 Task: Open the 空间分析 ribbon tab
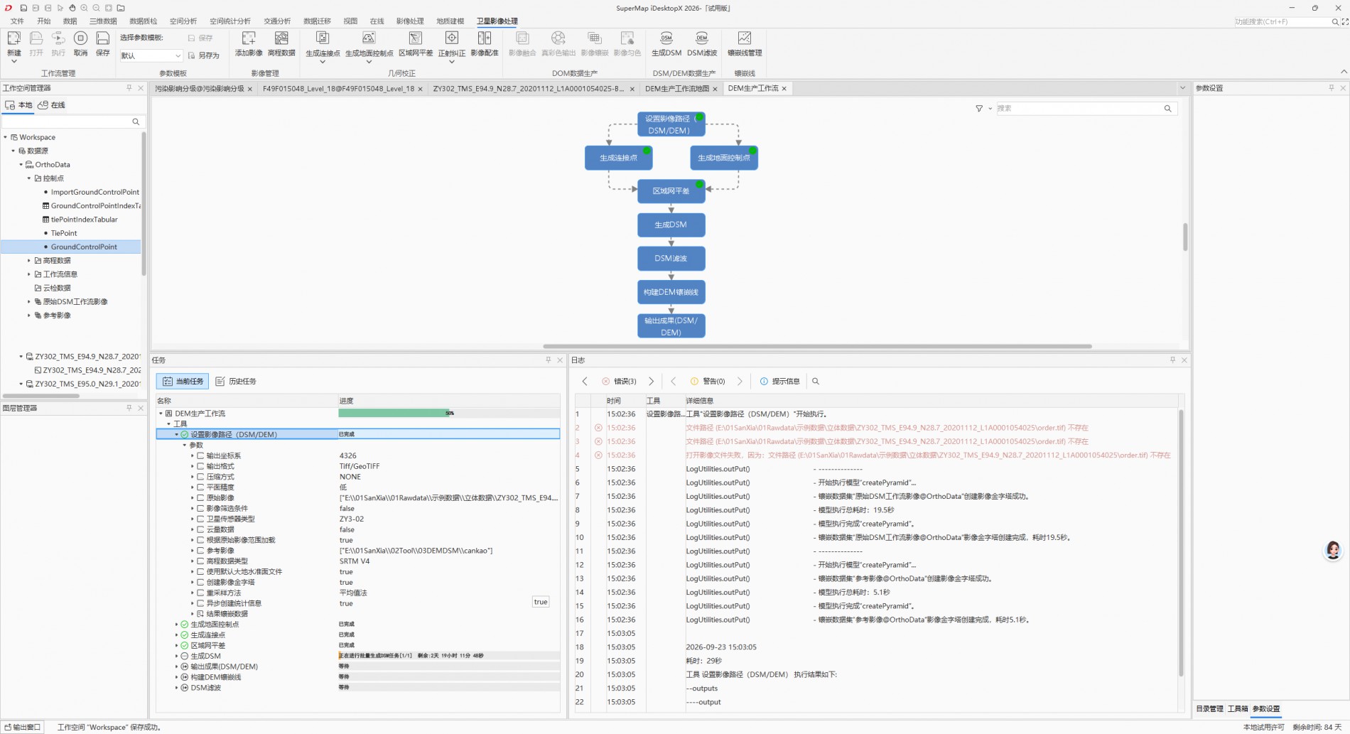(x=183, y=21)
